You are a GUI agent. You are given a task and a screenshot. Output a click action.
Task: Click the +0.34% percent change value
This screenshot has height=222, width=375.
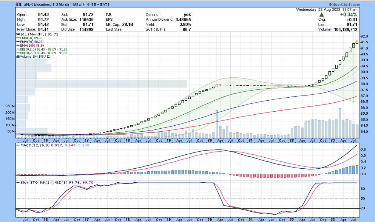point(349,15)
